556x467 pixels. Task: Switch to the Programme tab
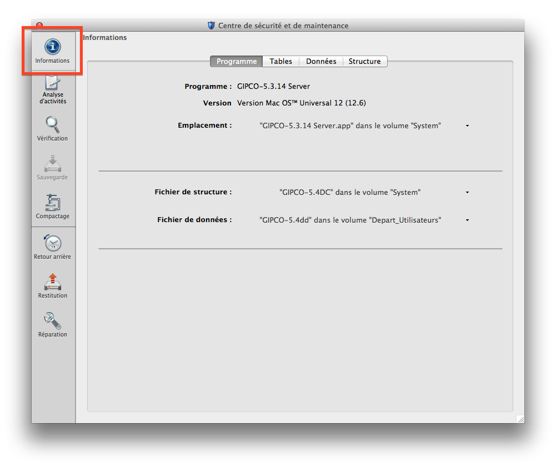tap(237, 61)
